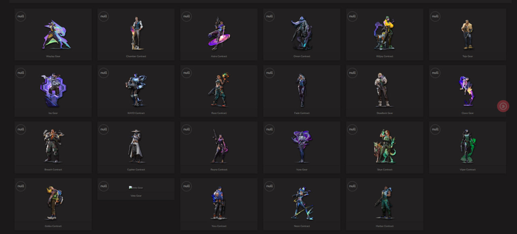
Task: Choose the Omen Contract character artwork
Action: pyautogui.click(x=301, y=34)
